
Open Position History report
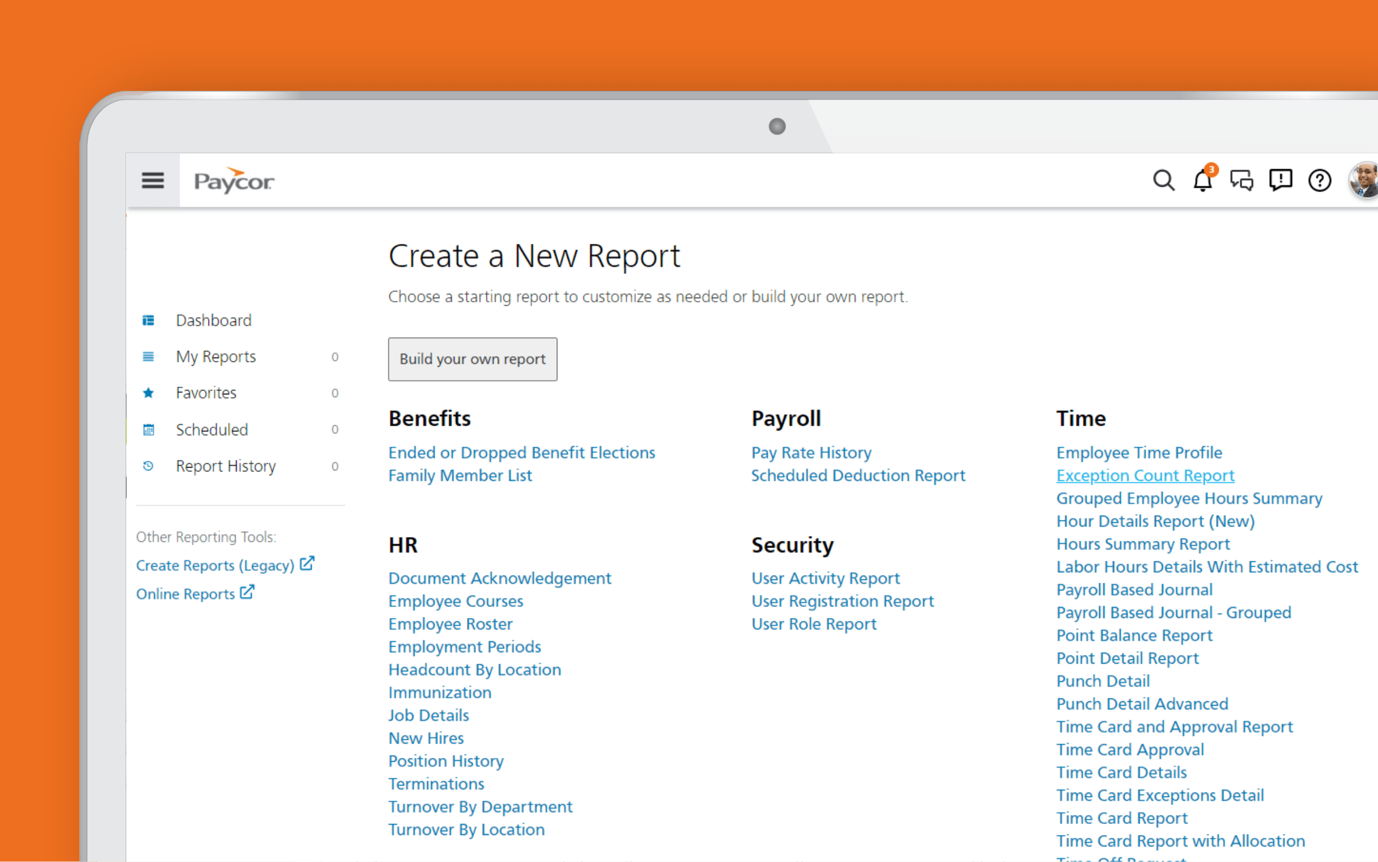(x=446, y=761)
